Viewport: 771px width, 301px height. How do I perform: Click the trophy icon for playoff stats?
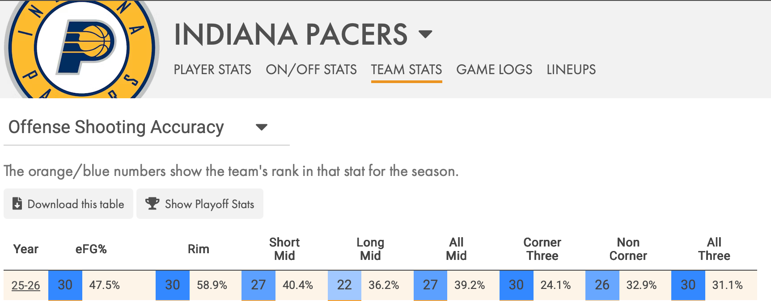click(153, 204)
